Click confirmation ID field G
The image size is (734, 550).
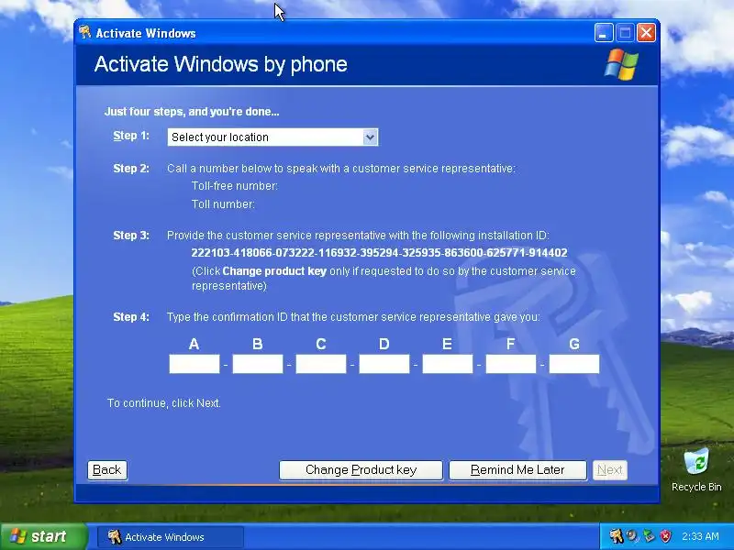[x=574, y=364]
